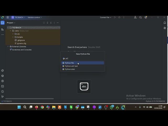Image resolution: width=168 pixels, height=126 pixels.
Task: Show hidden system tray icons
Action: 136,107
